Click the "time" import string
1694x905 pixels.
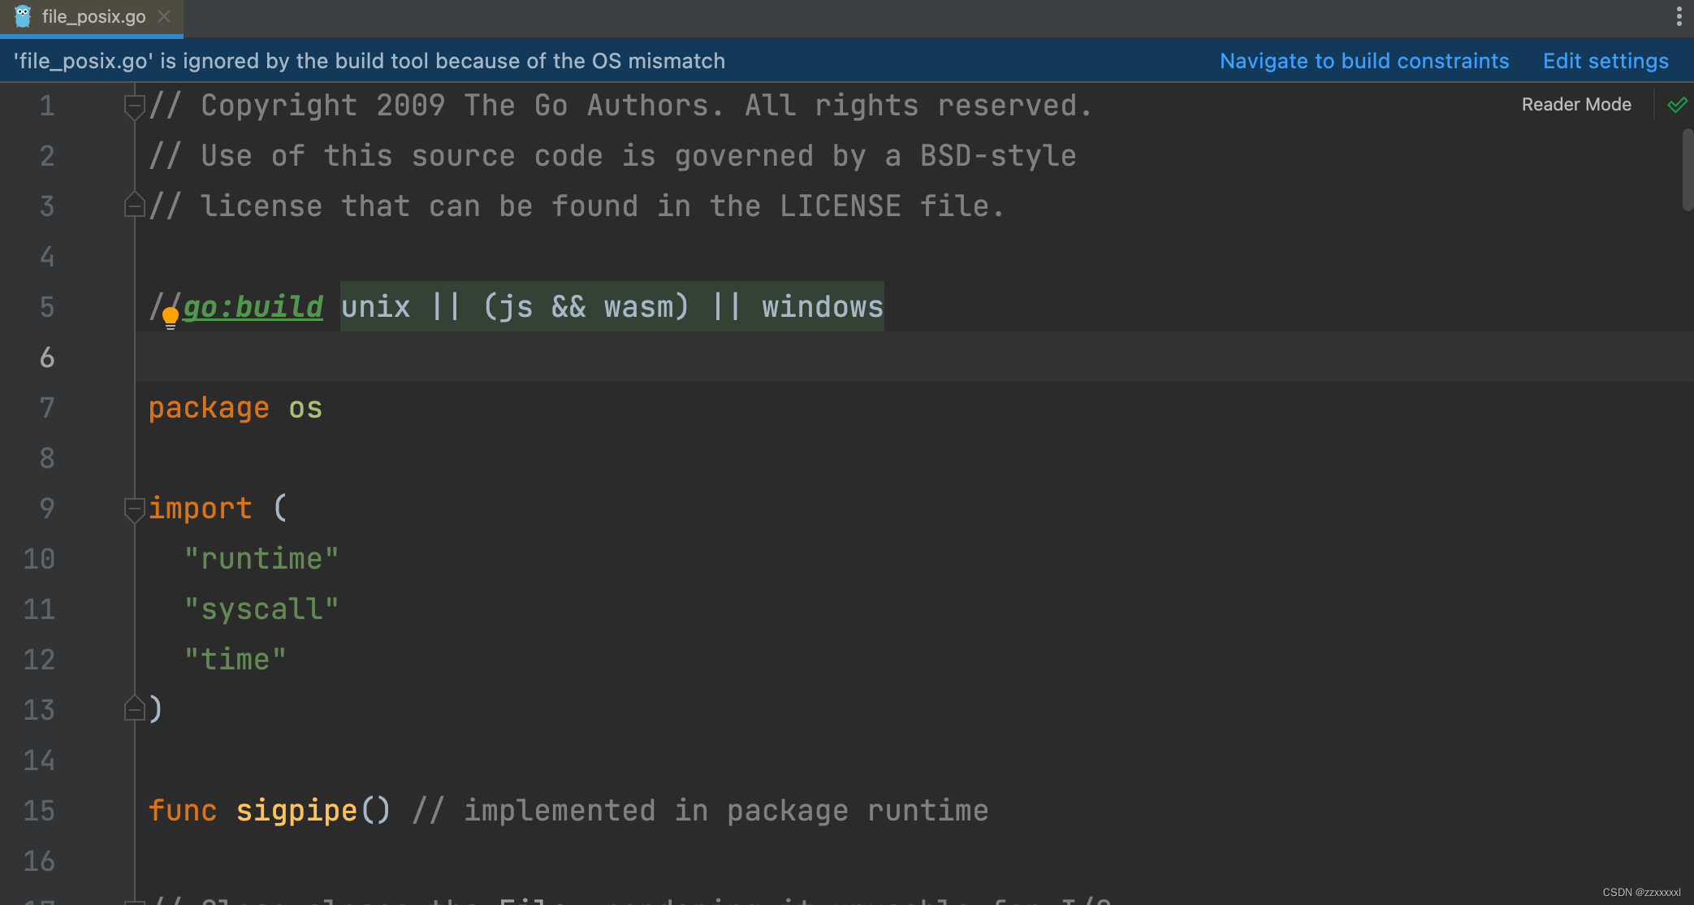236,660
